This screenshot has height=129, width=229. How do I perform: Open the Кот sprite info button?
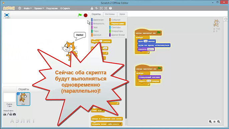coord(18,94)
